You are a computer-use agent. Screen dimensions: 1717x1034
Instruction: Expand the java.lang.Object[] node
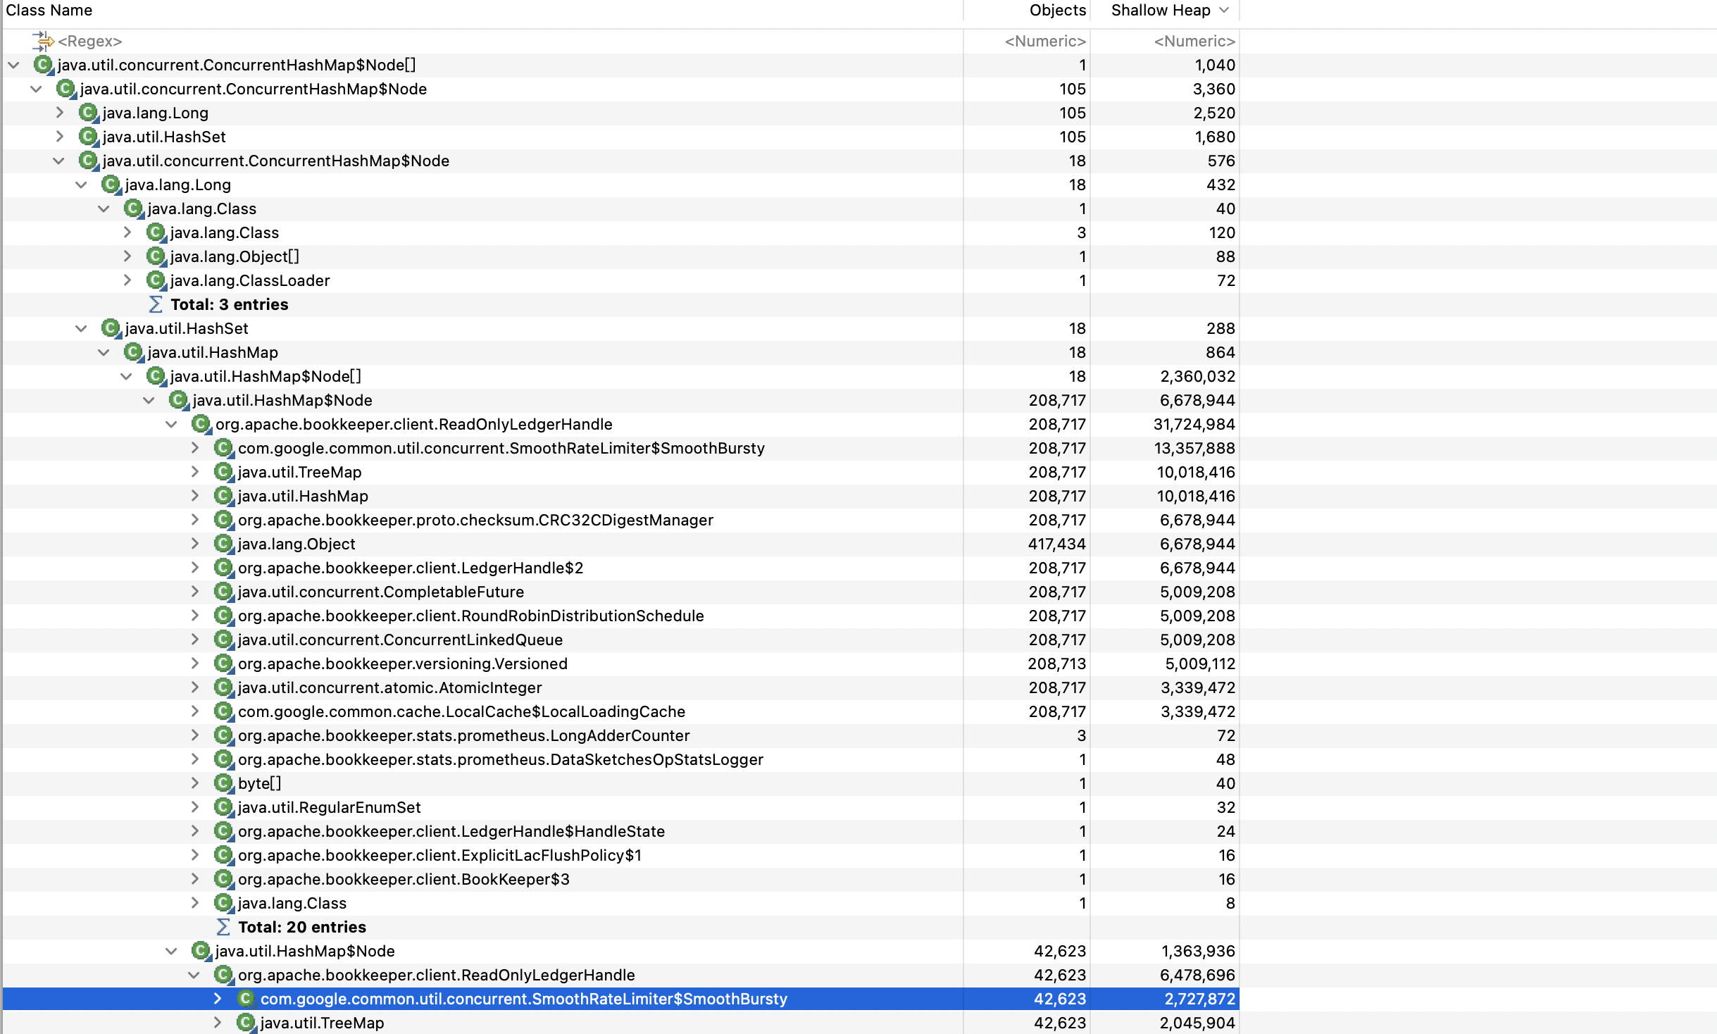tap(127, 256)
